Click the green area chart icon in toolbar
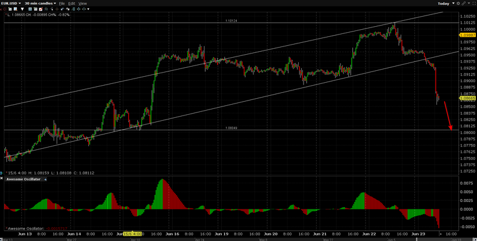This screenshot has width=477, height=241. click(x=73, y=9)
